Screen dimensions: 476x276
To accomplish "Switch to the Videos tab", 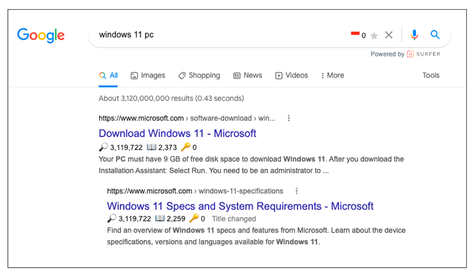I will (291, 75).
